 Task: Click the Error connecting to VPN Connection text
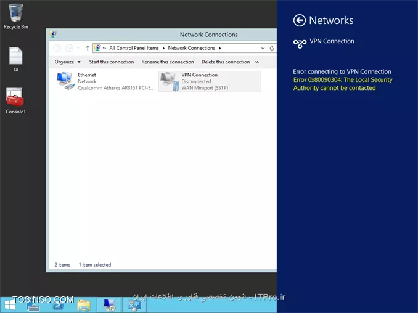point(342,71)
